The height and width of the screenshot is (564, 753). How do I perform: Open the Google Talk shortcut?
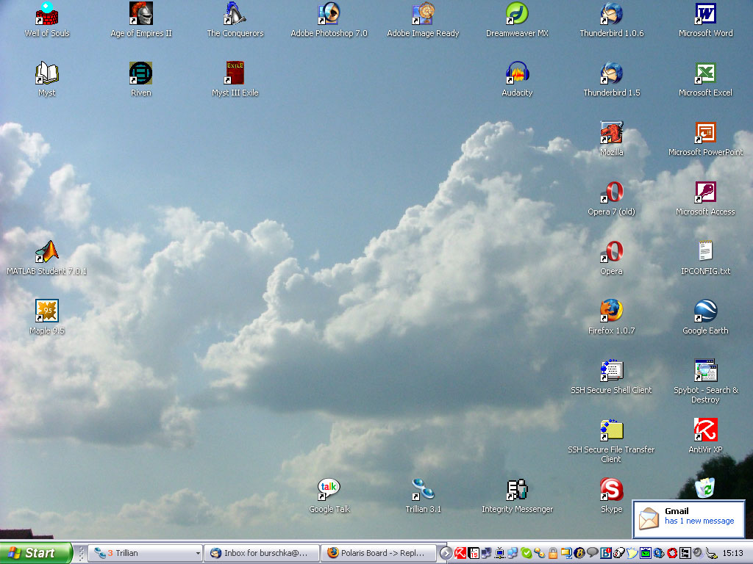point(329,490)
